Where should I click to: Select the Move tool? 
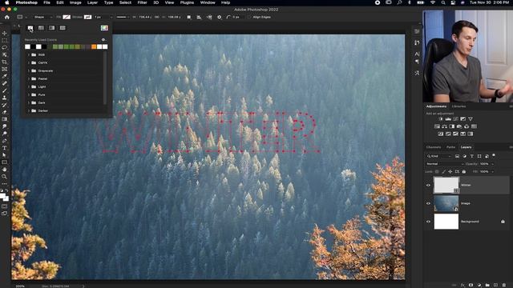pos(5,34)
